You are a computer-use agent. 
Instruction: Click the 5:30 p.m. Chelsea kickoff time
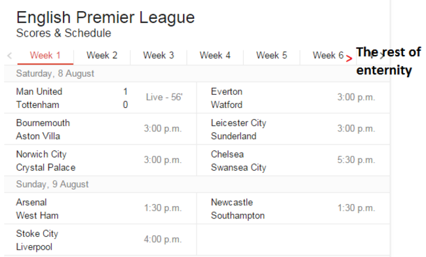[356, 160]
